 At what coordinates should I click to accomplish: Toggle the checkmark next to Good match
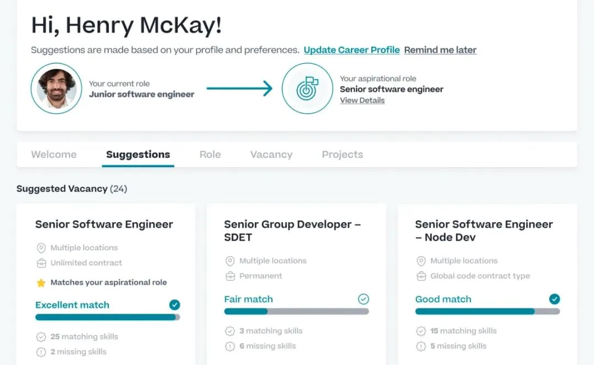tap(554, 300)
